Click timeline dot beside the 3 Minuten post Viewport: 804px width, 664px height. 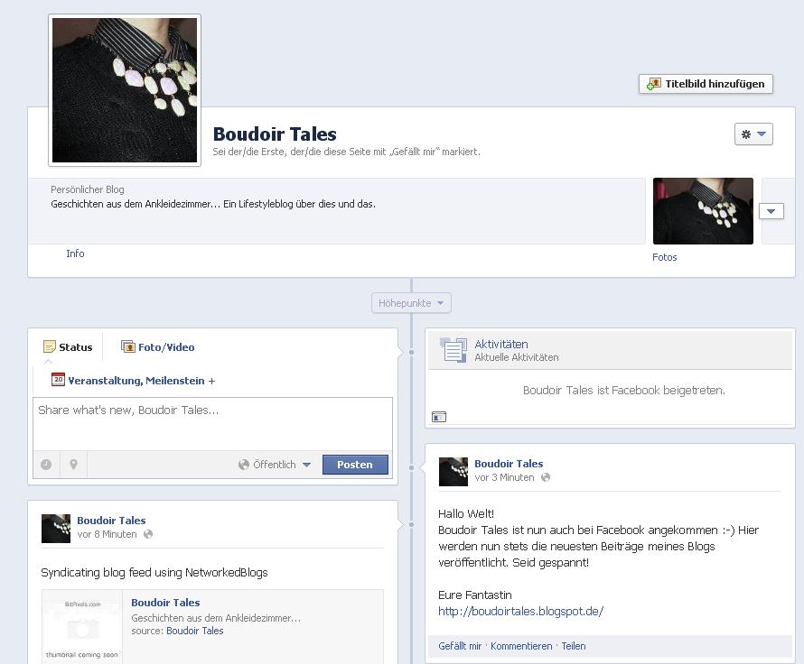click(x=411, y=467)
